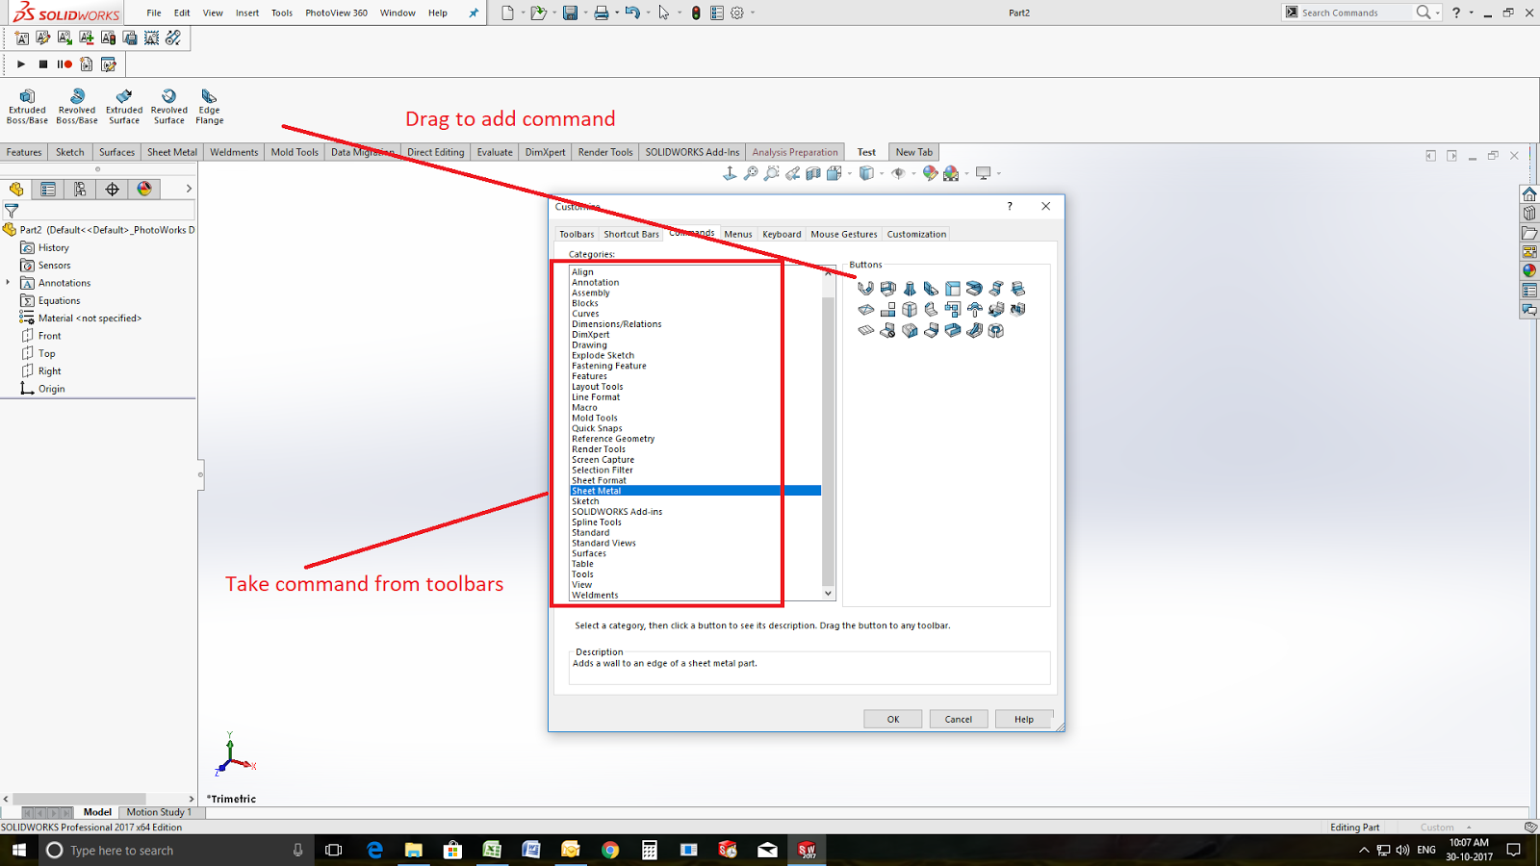Click the Cancel button
The height and width of the screenshot is (866, 1540).
[958, 719]
